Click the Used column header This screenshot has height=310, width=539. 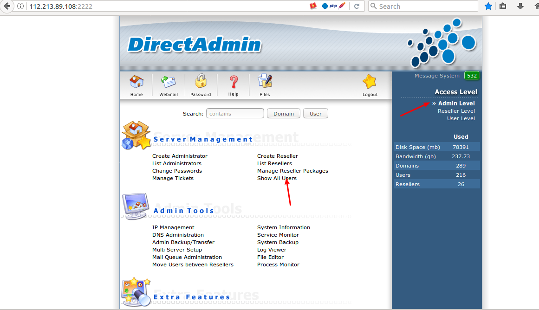pos(461,137)
